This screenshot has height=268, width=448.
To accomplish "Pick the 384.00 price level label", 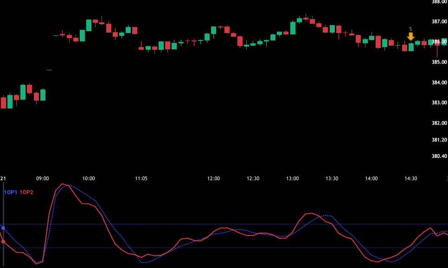I will pyautogui.click(x=439, y=82).
